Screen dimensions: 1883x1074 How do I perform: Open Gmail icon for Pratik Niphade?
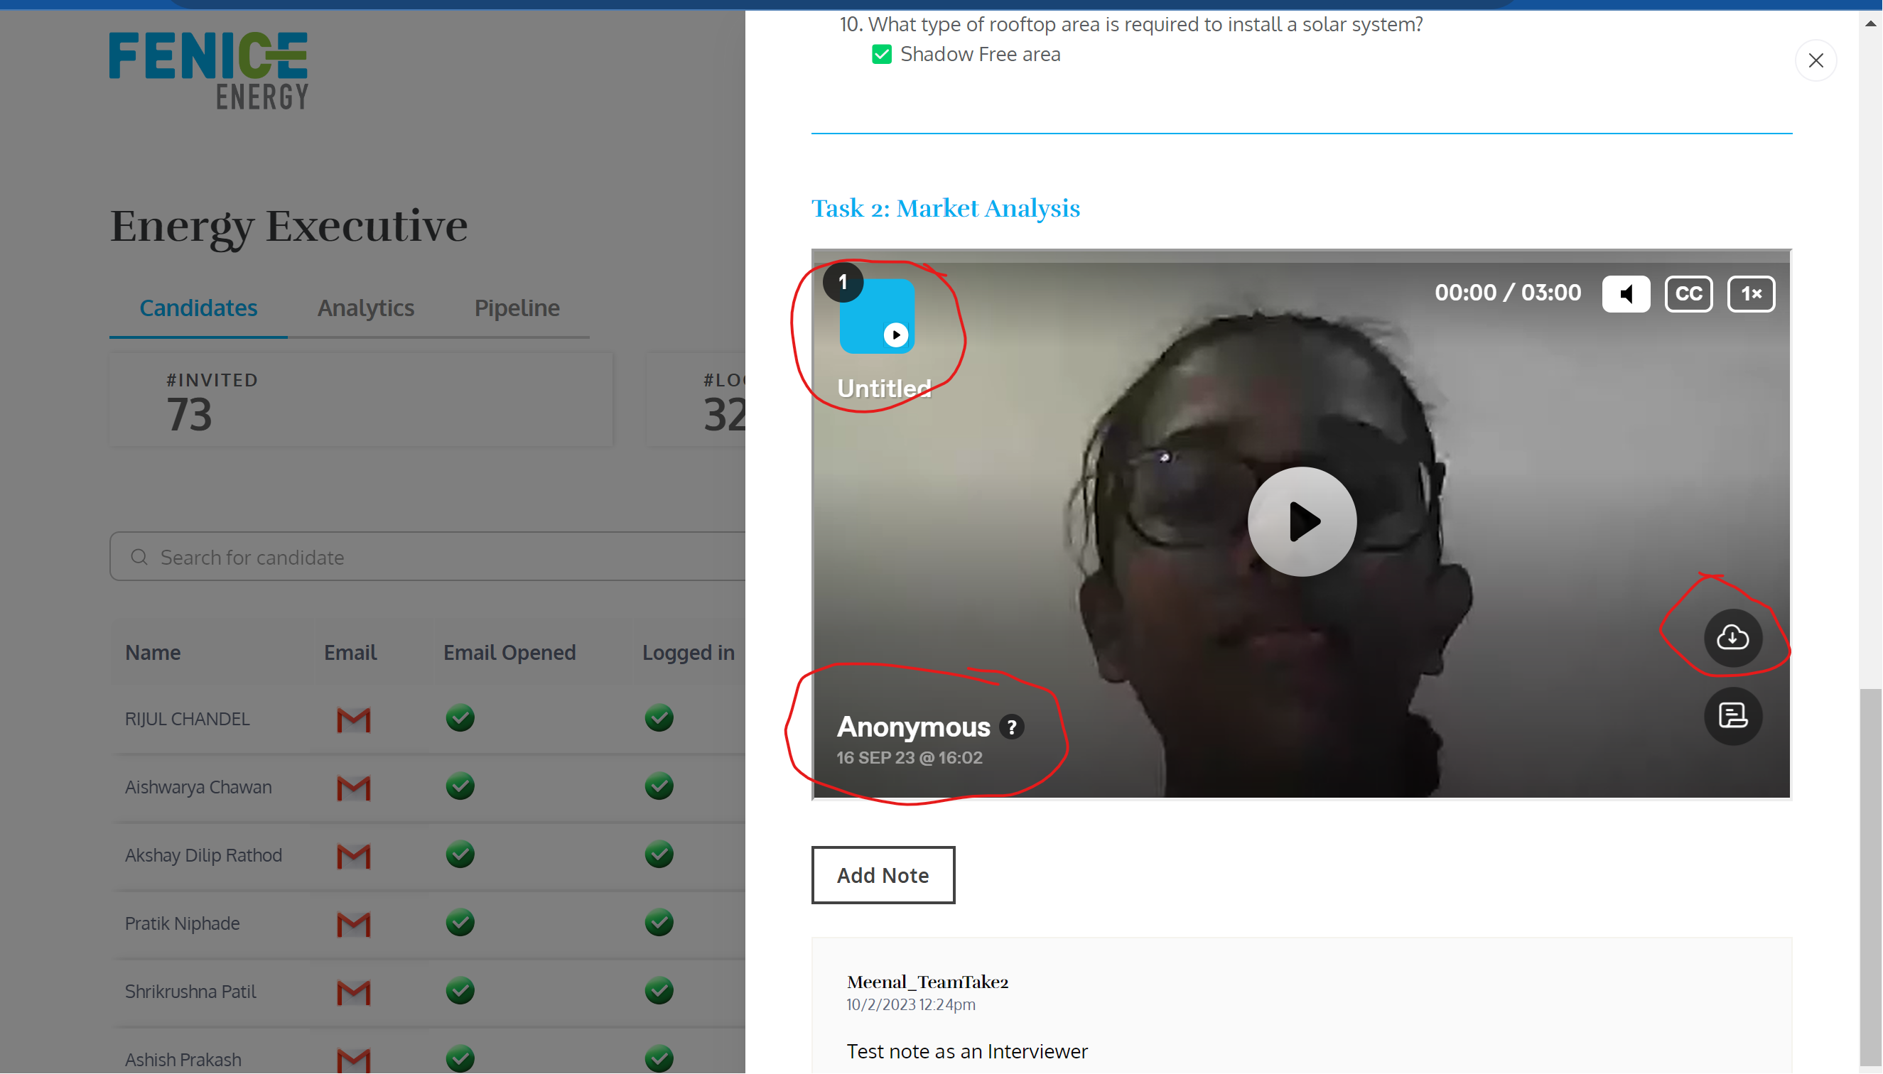(353, 923)
